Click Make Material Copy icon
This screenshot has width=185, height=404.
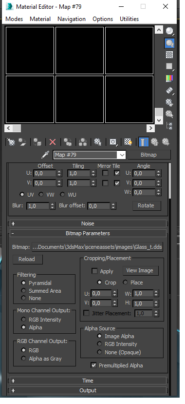pyautogui.click(x=68, y=142)
